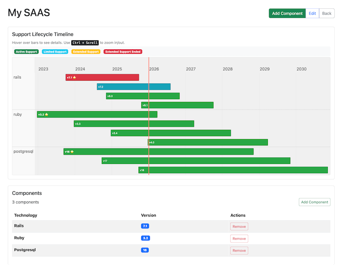Click the Extended Support Ended legend badge
Screen dimensions: 345x265
pos(123,52)
